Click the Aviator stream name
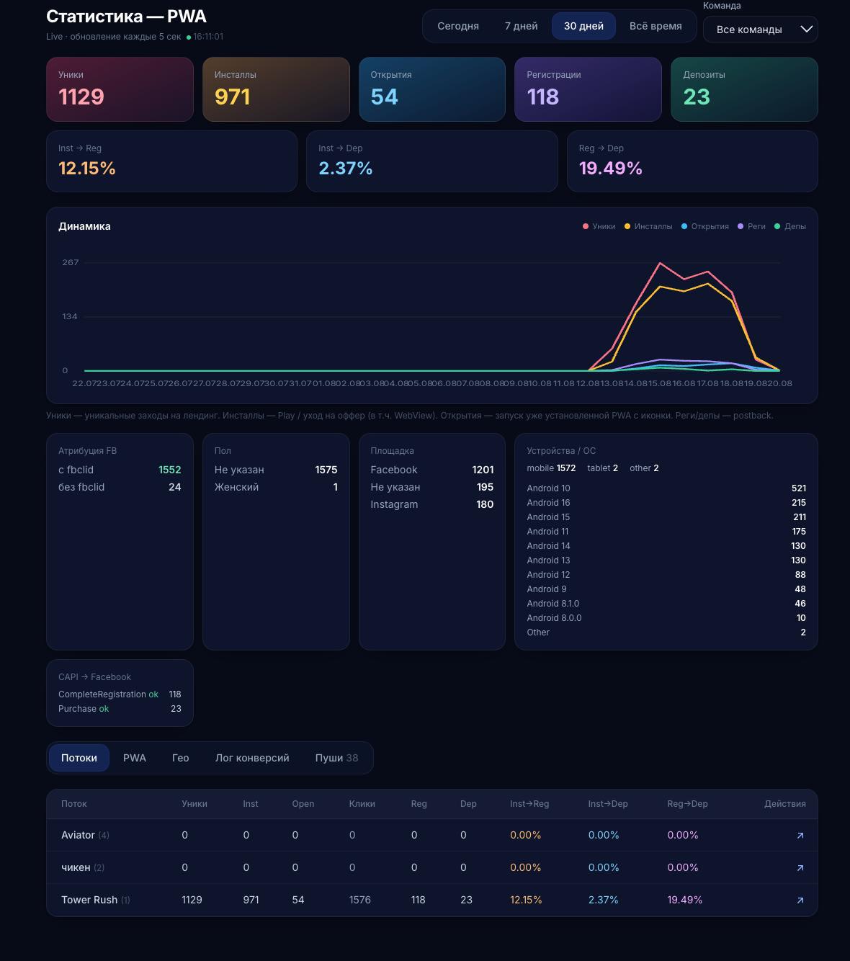The image size is (850, 961). 78,835
